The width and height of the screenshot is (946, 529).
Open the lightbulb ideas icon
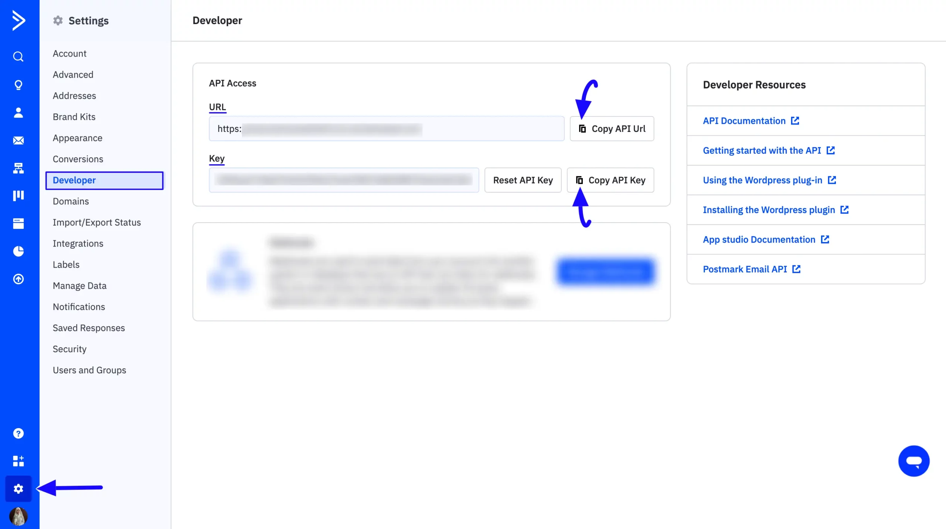point(18,85)
